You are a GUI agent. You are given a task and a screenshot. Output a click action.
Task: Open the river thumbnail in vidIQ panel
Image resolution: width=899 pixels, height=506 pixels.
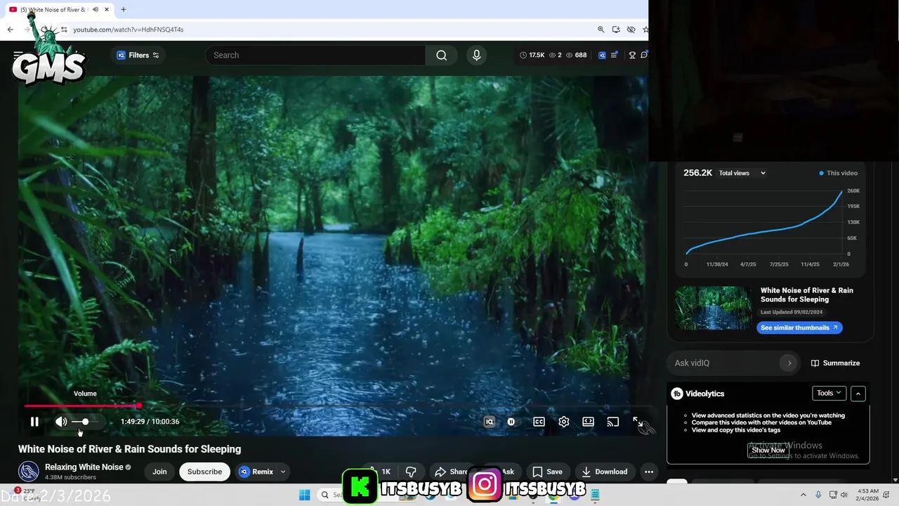714,308
